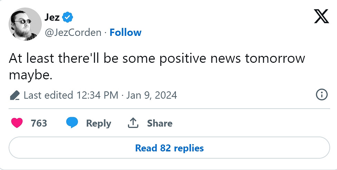This screenshot has height=170, width=337.
Task: Click the share upload icon
Action: point(133,123)
